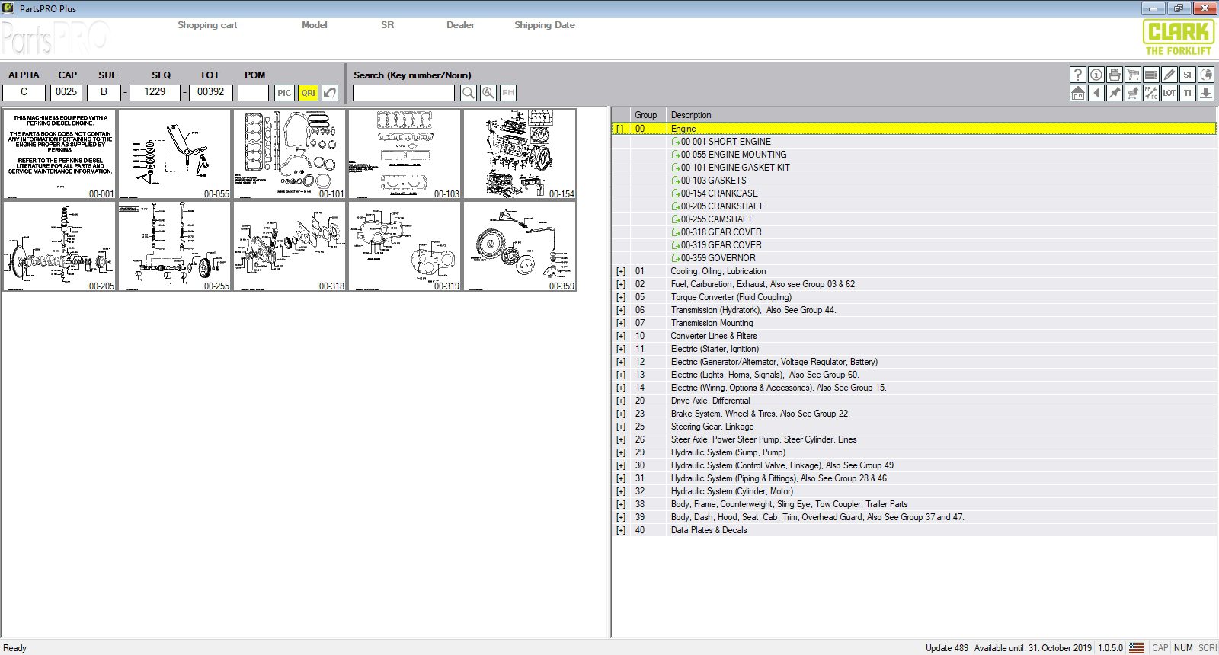Viewport: 1219px width, 655px height.
Task: Expand group 10 Converter Lines & Filters
Action: (621, 336)
